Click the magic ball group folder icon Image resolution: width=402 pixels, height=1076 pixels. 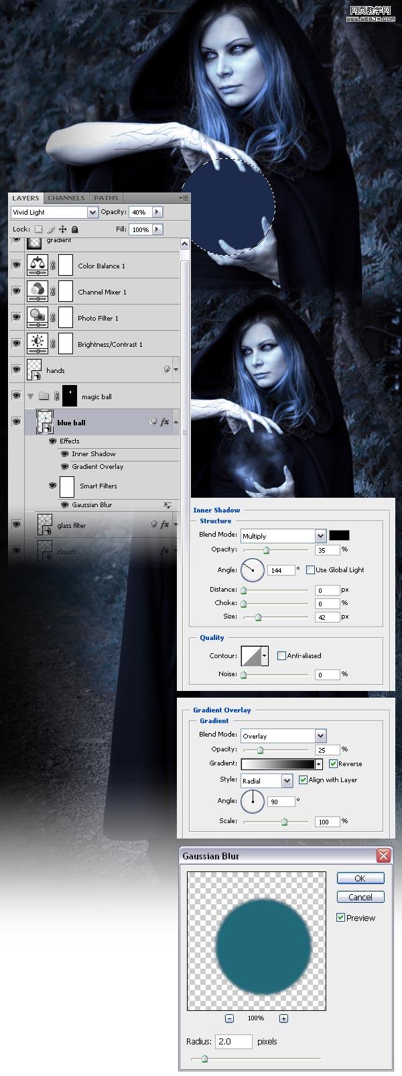[44, 396]
